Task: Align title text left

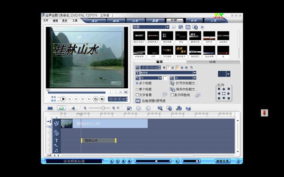Action: [x=177, y=67]
